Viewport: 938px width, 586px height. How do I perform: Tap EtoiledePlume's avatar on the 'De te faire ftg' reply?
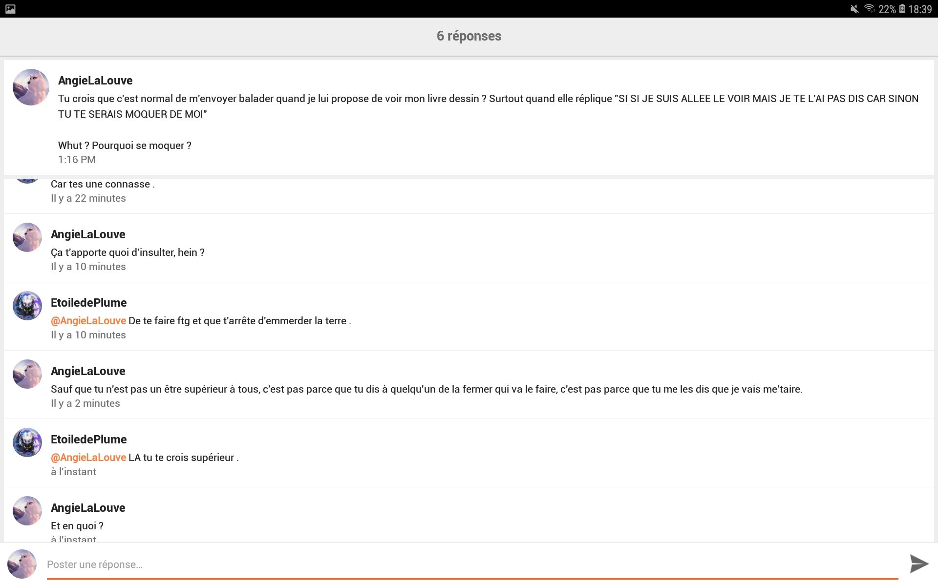[27, 306]
